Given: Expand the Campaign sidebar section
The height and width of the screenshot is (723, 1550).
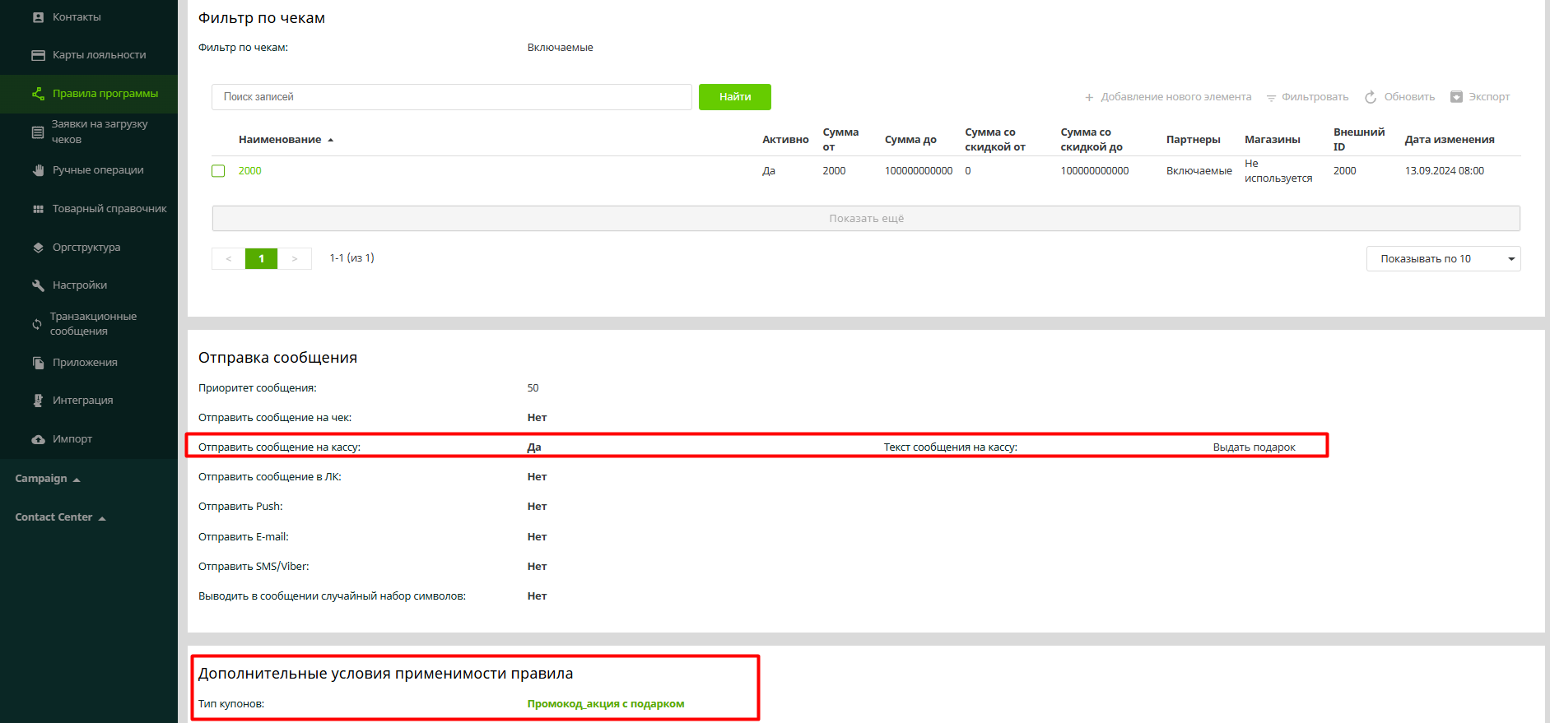Looking at the screenshot, I should click(48, 479).
